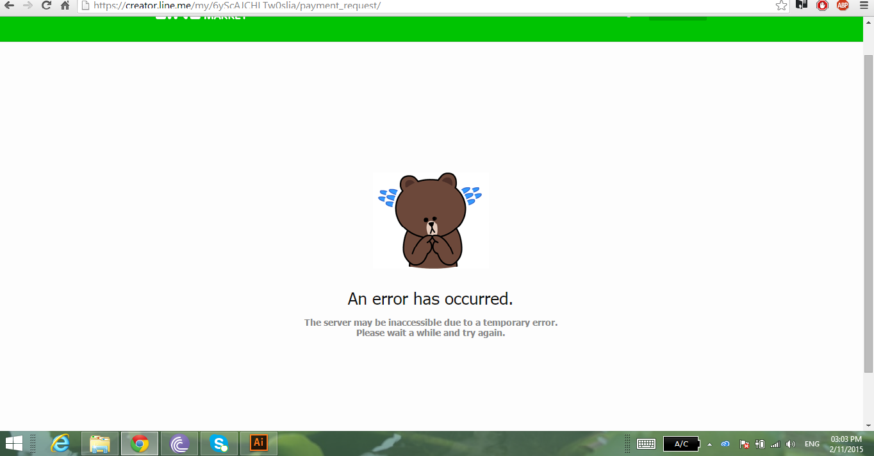Viewport: 874px width, 456px height.
Task: Open the volume speaker tray icon
Action: pos(791,444)
